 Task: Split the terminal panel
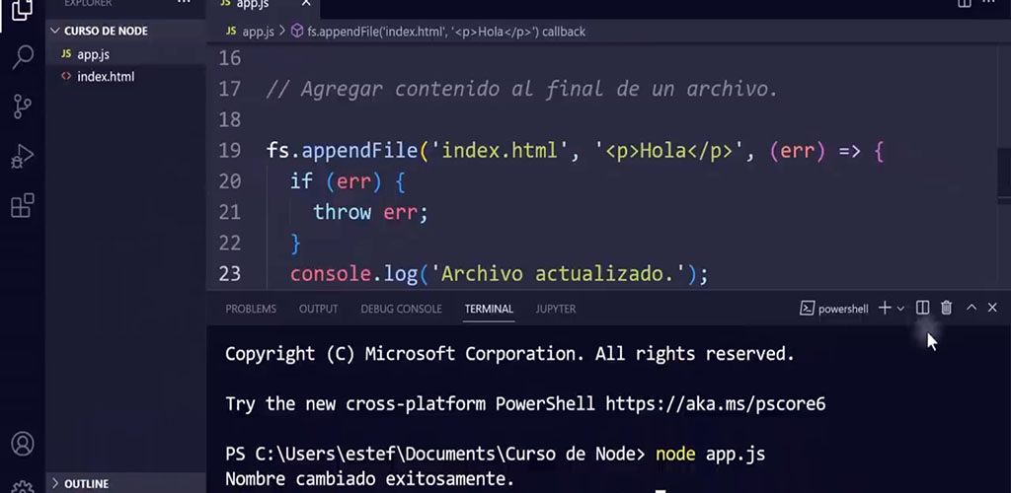(x=923, y=309)
